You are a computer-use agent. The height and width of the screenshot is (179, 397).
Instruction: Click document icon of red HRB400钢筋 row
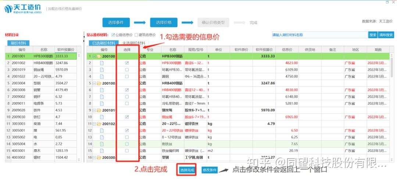(102, 90)
